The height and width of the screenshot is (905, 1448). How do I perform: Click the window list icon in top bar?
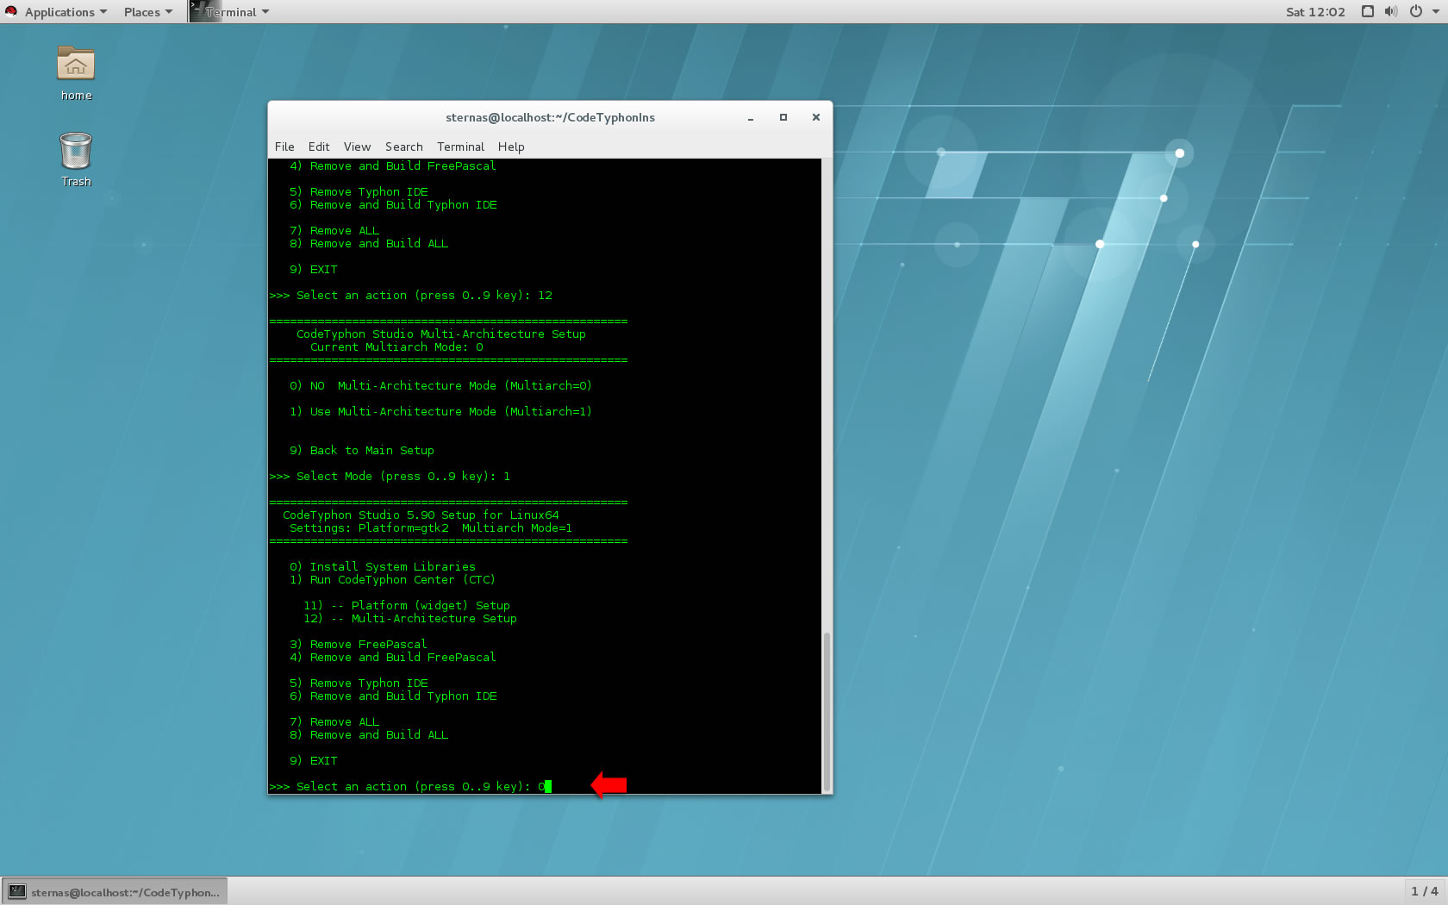pos(1367,11)
